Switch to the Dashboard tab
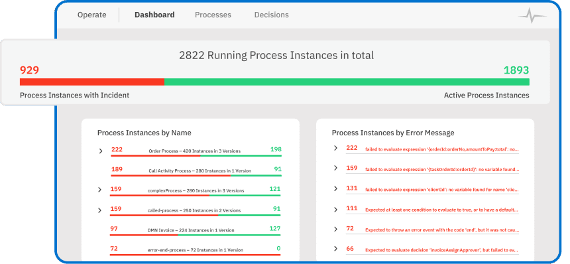This screenshot has height=264, width=570. pos(154,15)
